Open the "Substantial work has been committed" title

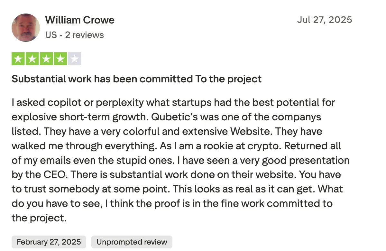pos(136,79)
